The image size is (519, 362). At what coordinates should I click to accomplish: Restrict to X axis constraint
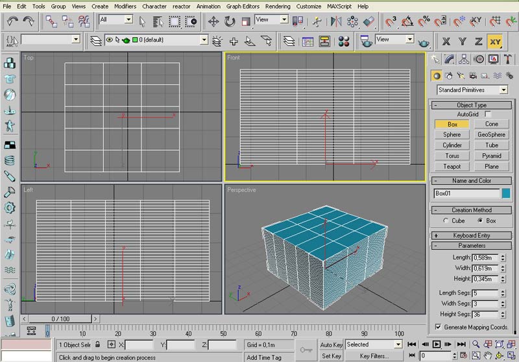pyautogui.click(x=446, y=42)
